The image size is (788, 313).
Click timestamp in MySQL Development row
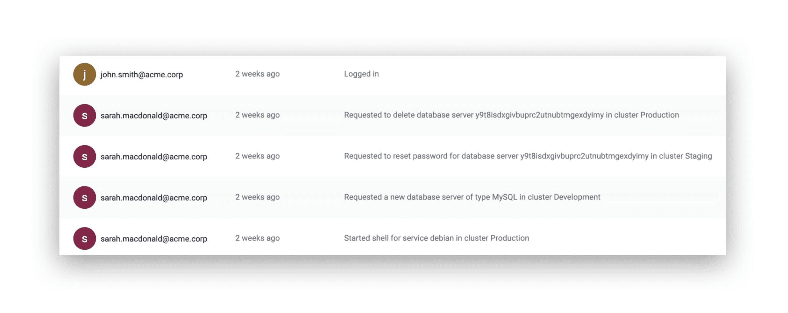coord(257,197)
